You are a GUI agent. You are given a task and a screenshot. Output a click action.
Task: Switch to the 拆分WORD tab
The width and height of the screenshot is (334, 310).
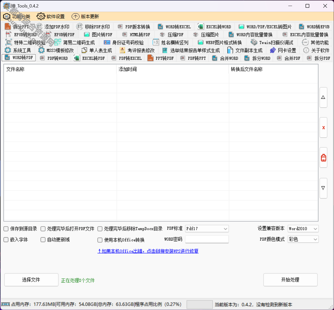(257, 58)
